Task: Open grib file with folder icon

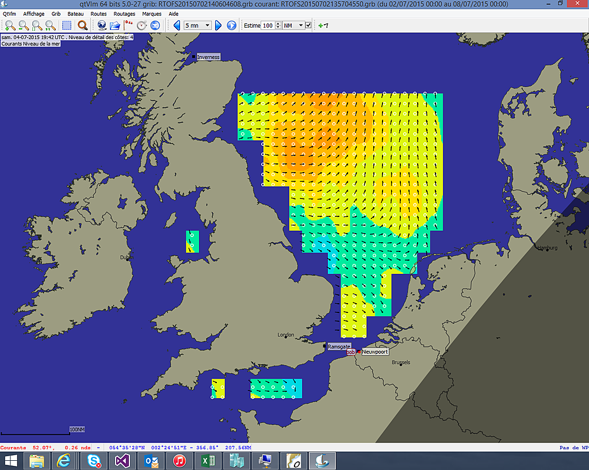Action: click(114, 25)
